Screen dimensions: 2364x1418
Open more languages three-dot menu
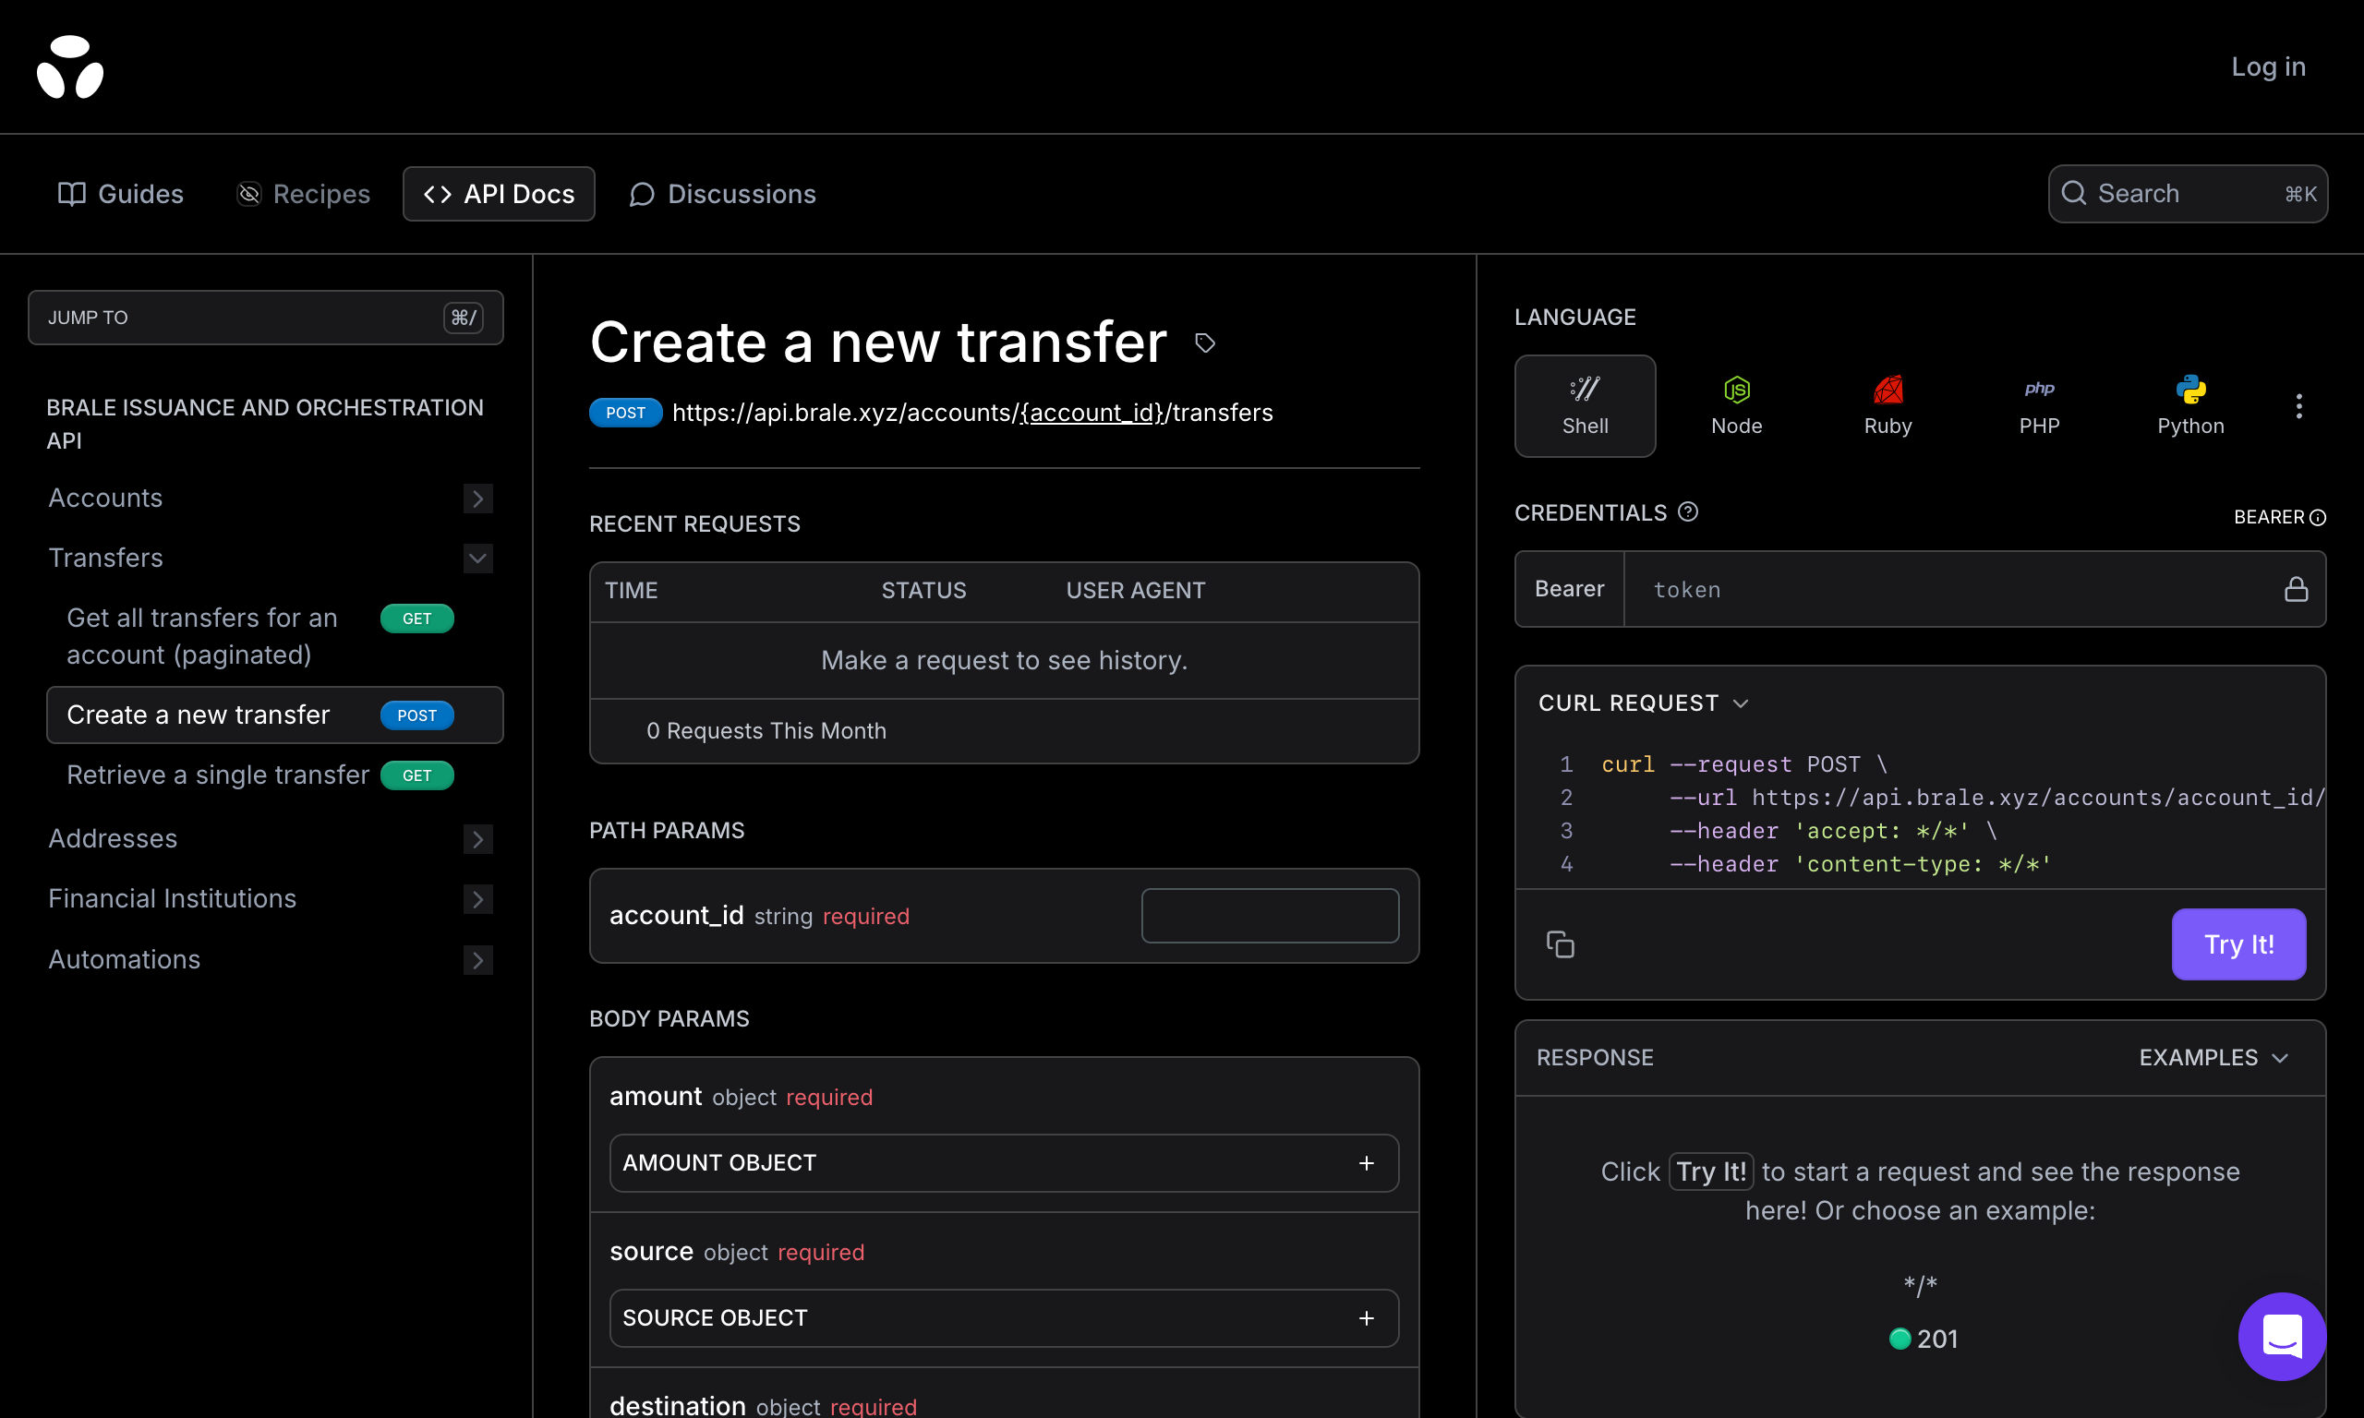[2298, 406]
